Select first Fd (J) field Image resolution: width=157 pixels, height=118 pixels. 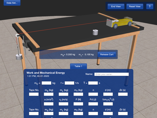[93, 104]
